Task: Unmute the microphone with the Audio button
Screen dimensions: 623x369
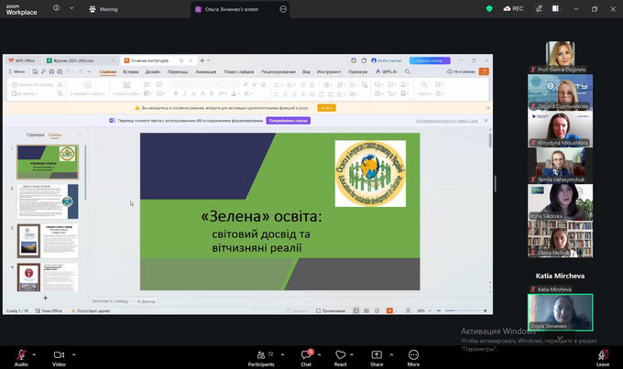Action: [x=20, y=355]
